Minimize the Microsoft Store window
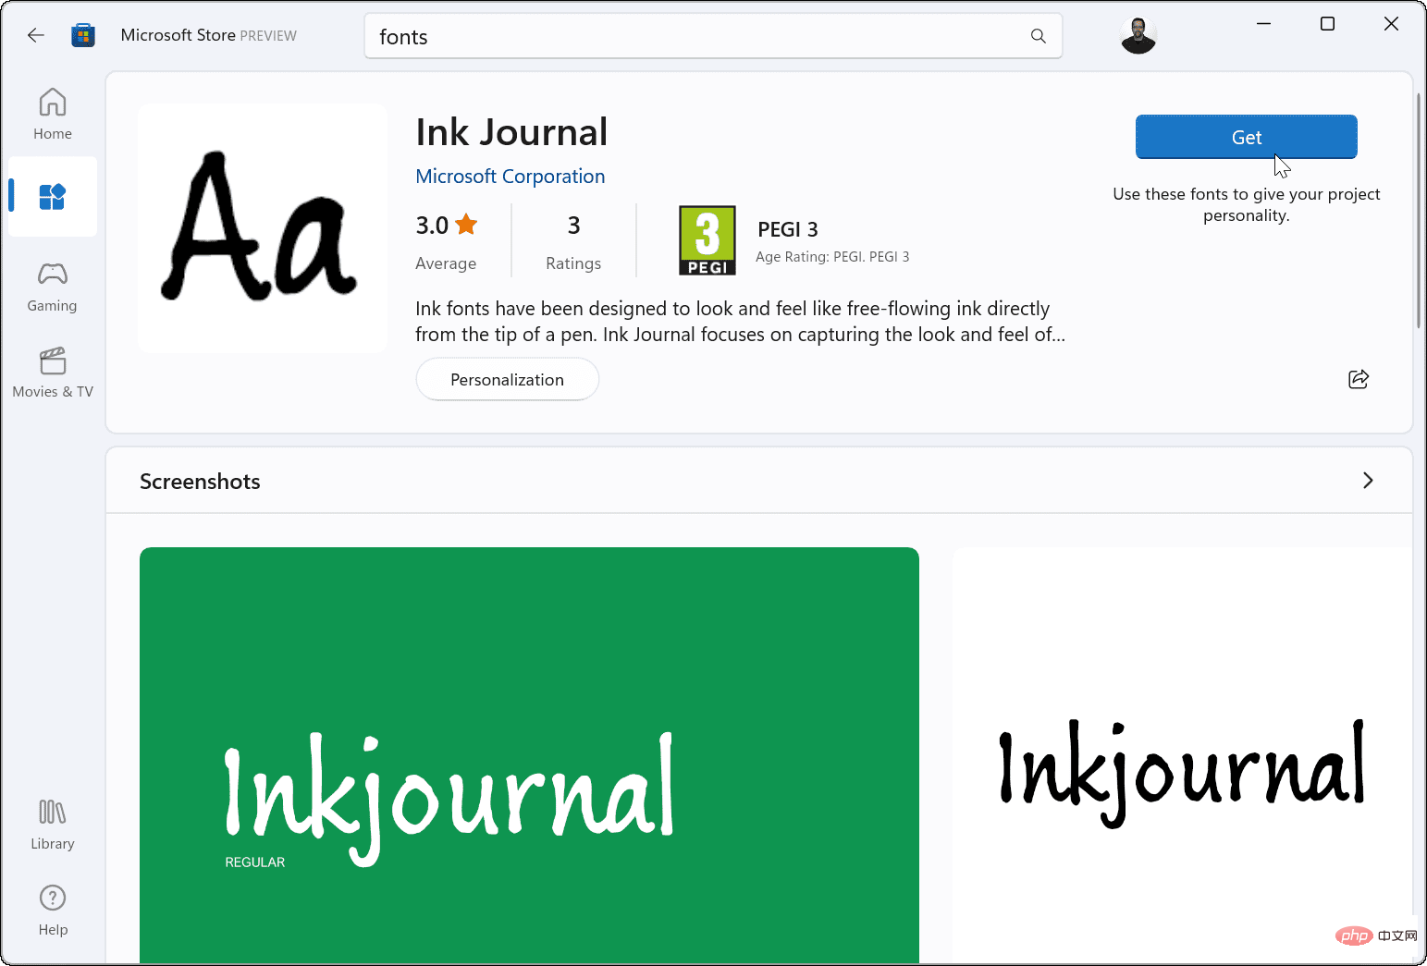 click(1263, 24)
